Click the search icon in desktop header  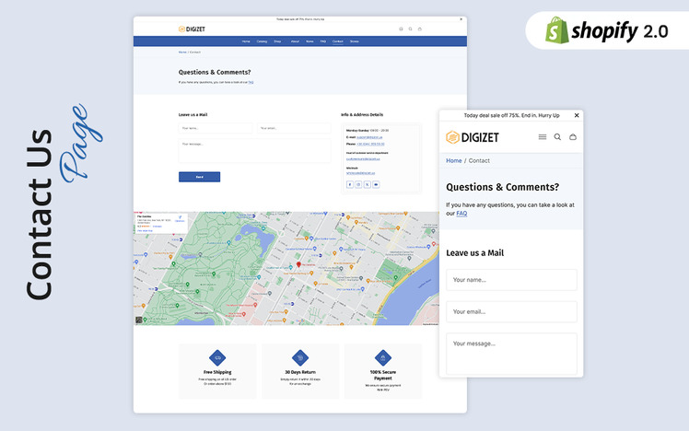(411, 29)
